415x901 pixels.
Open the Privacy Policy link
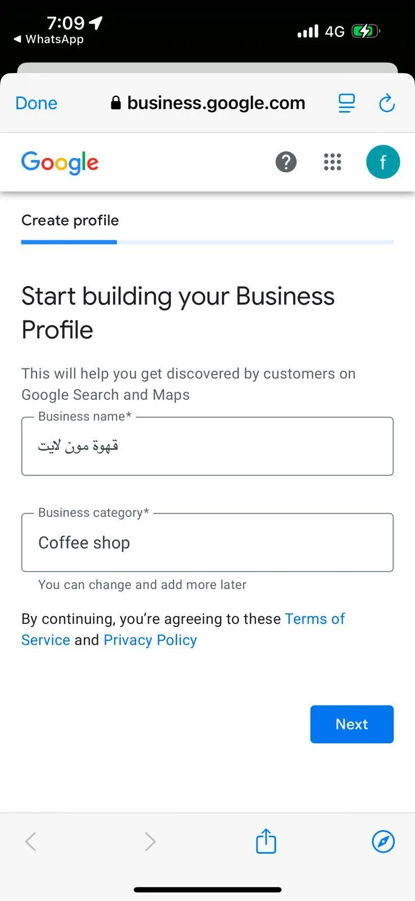(x=150, y=640)
